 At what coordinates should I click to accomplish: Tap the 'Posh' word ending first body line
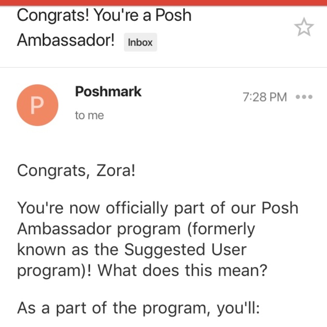pyautogui.click(x=280, y=208)
